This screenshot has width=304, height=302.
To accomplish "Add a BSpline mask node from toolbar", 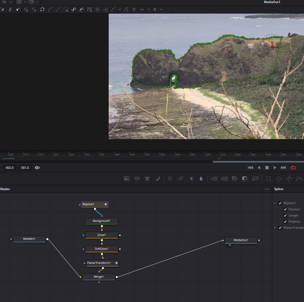I will point(299,179).
